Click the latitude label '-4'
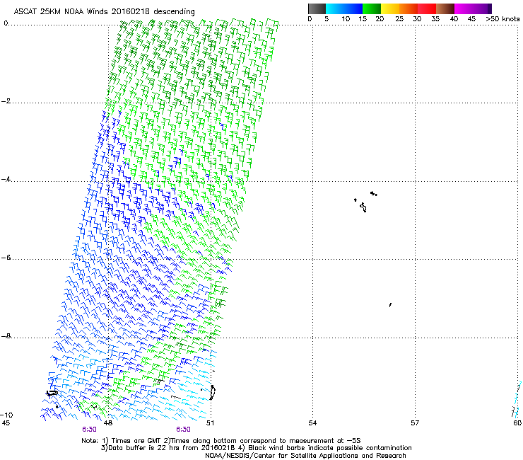Screen dimensions: 523x460 point(6,179)
